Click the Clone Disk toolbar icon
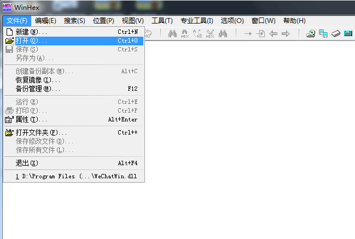This screenshot has height=239, width=355. [x=323, y=34]
